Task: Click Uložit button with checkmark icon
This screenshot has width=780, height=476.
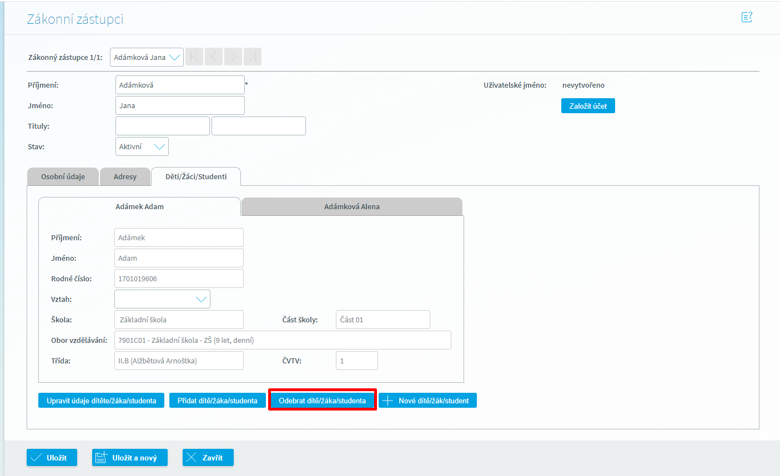Action: pos(52,458)
